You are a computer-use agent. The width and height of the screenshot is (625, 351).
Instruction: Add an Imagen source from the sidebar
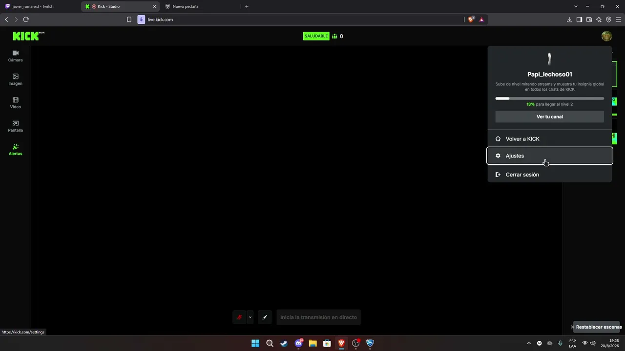click(x=15, y=79)
